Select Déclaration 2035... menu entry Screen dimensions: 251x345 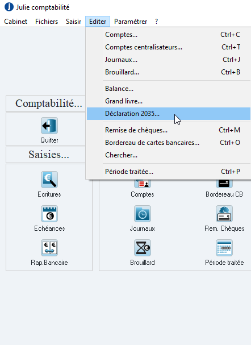coord(169,114)
